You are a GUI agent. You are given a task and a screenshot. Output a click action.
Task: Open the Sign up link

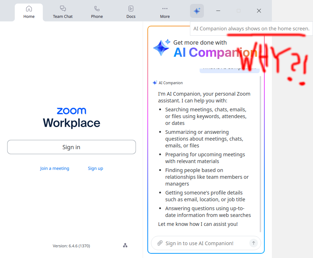click(96, 168)
